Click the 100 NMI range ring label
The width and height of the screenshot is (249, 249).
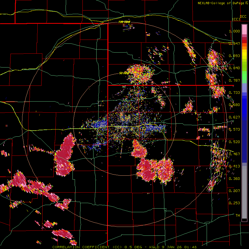[x=124, y=22]
